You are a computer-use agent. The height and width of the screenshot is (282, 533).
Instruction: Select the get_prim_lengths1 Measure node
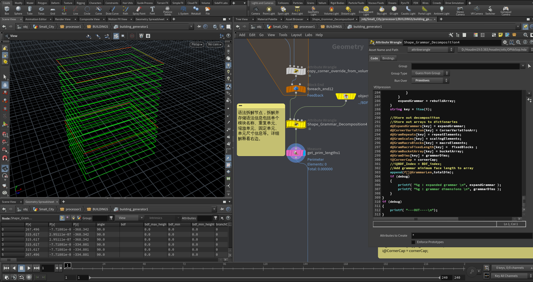[x=296, y=153]
